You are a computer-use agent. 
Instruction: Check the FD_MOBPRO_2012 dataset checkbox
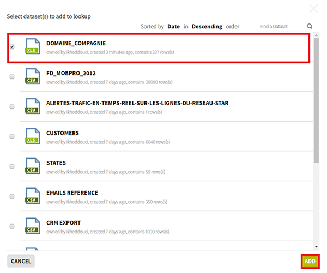point(12,77)
